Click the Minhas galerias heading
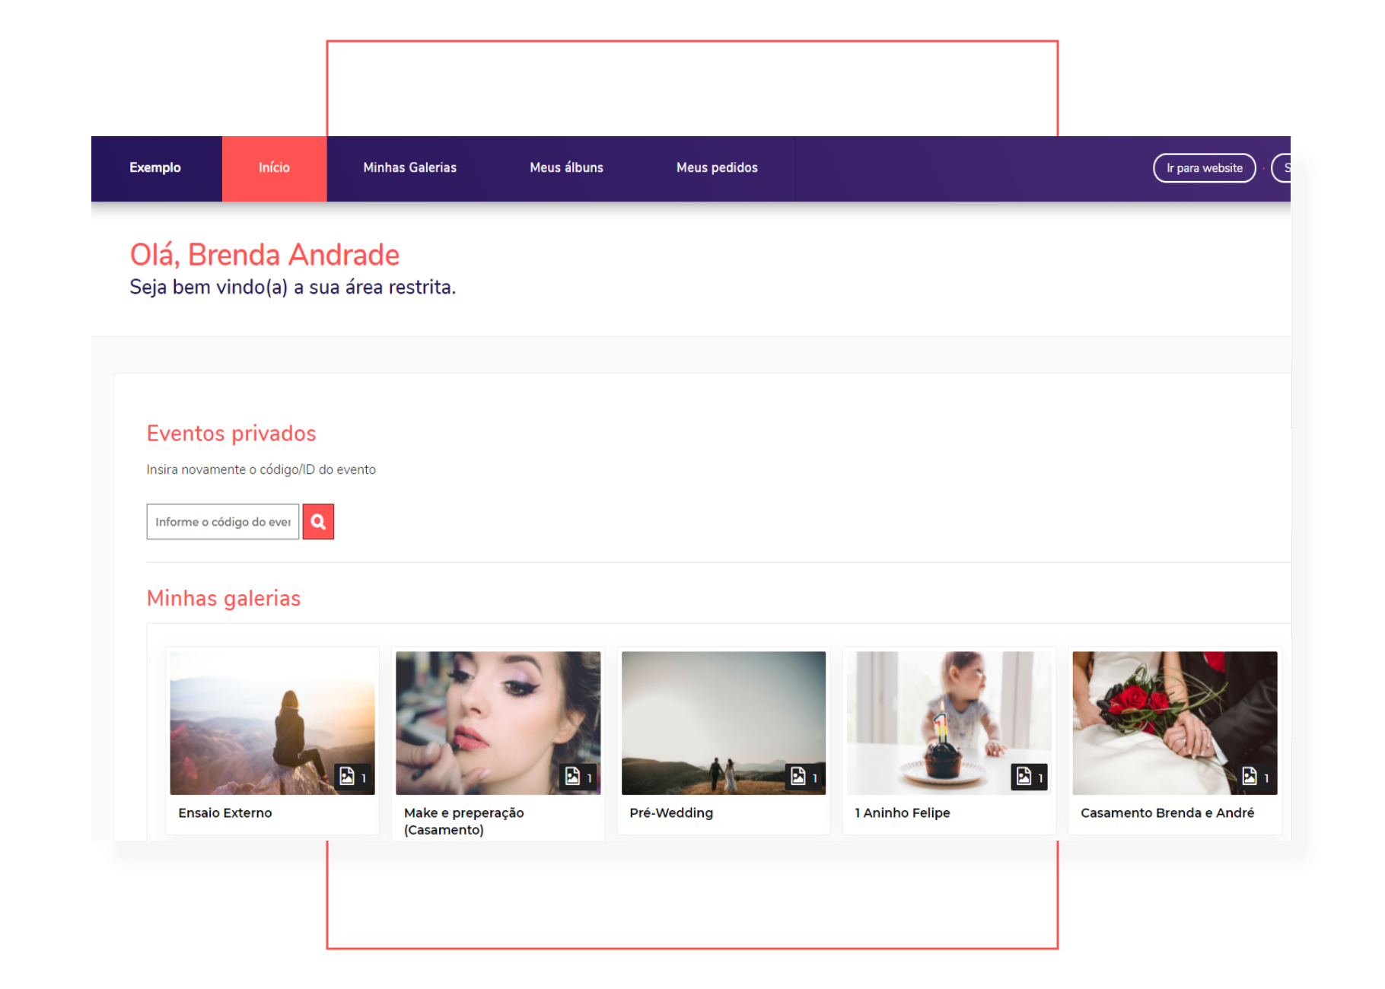The image size is (1385, 989). (224, 599)
